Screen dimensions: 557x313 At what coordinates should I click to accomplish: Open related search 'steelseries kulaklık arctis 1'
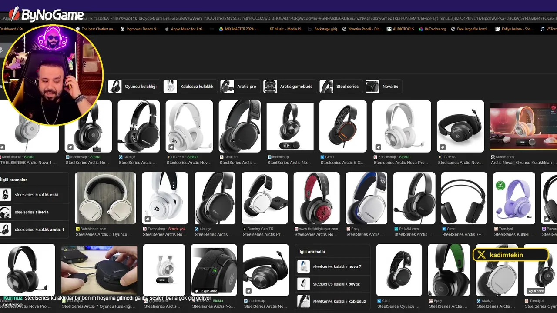[34, 230]
